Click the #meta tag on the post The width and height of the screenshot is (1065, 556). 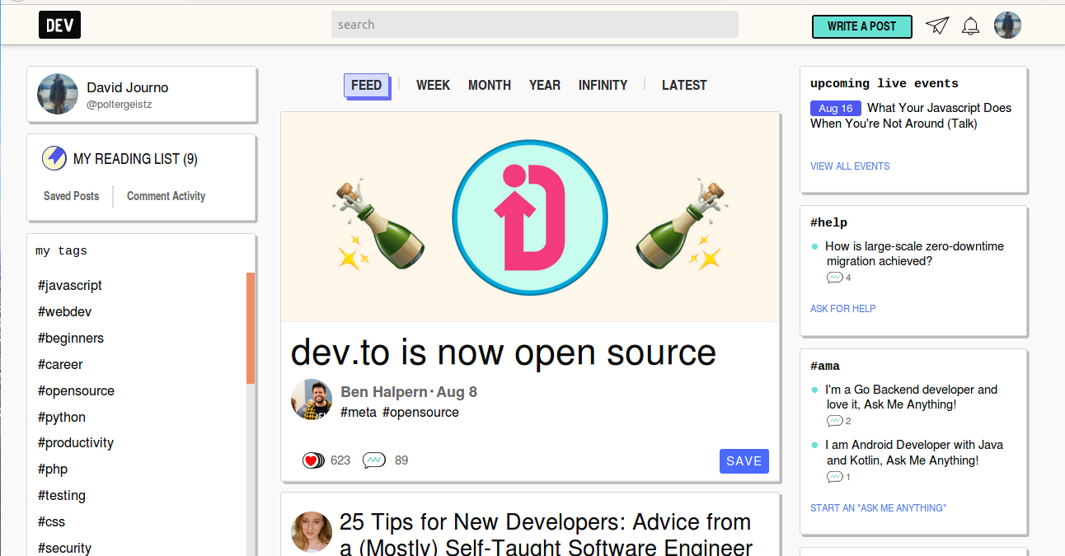pos(359,412)
